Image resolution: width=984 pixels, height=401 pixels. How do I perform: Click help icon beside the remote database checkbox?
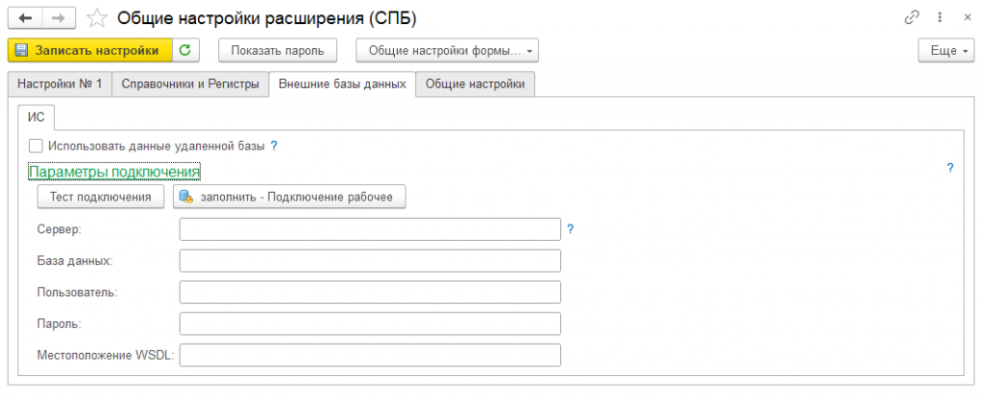click(274, 146)
